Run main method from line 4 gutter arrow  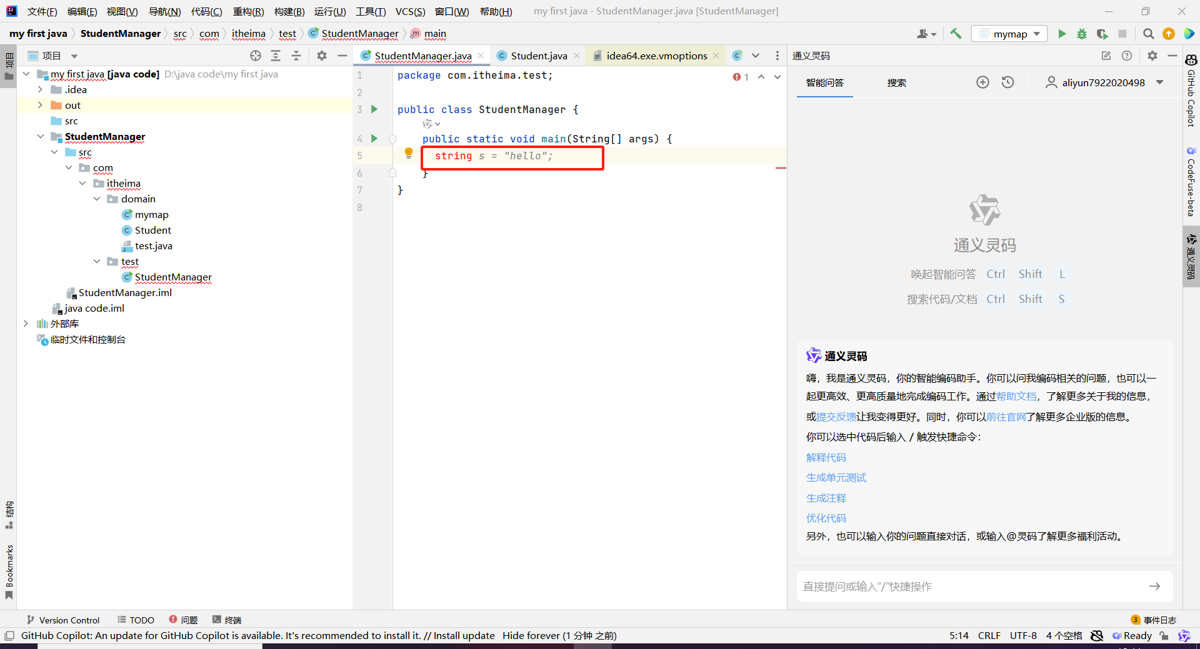(x=374, y=139)
